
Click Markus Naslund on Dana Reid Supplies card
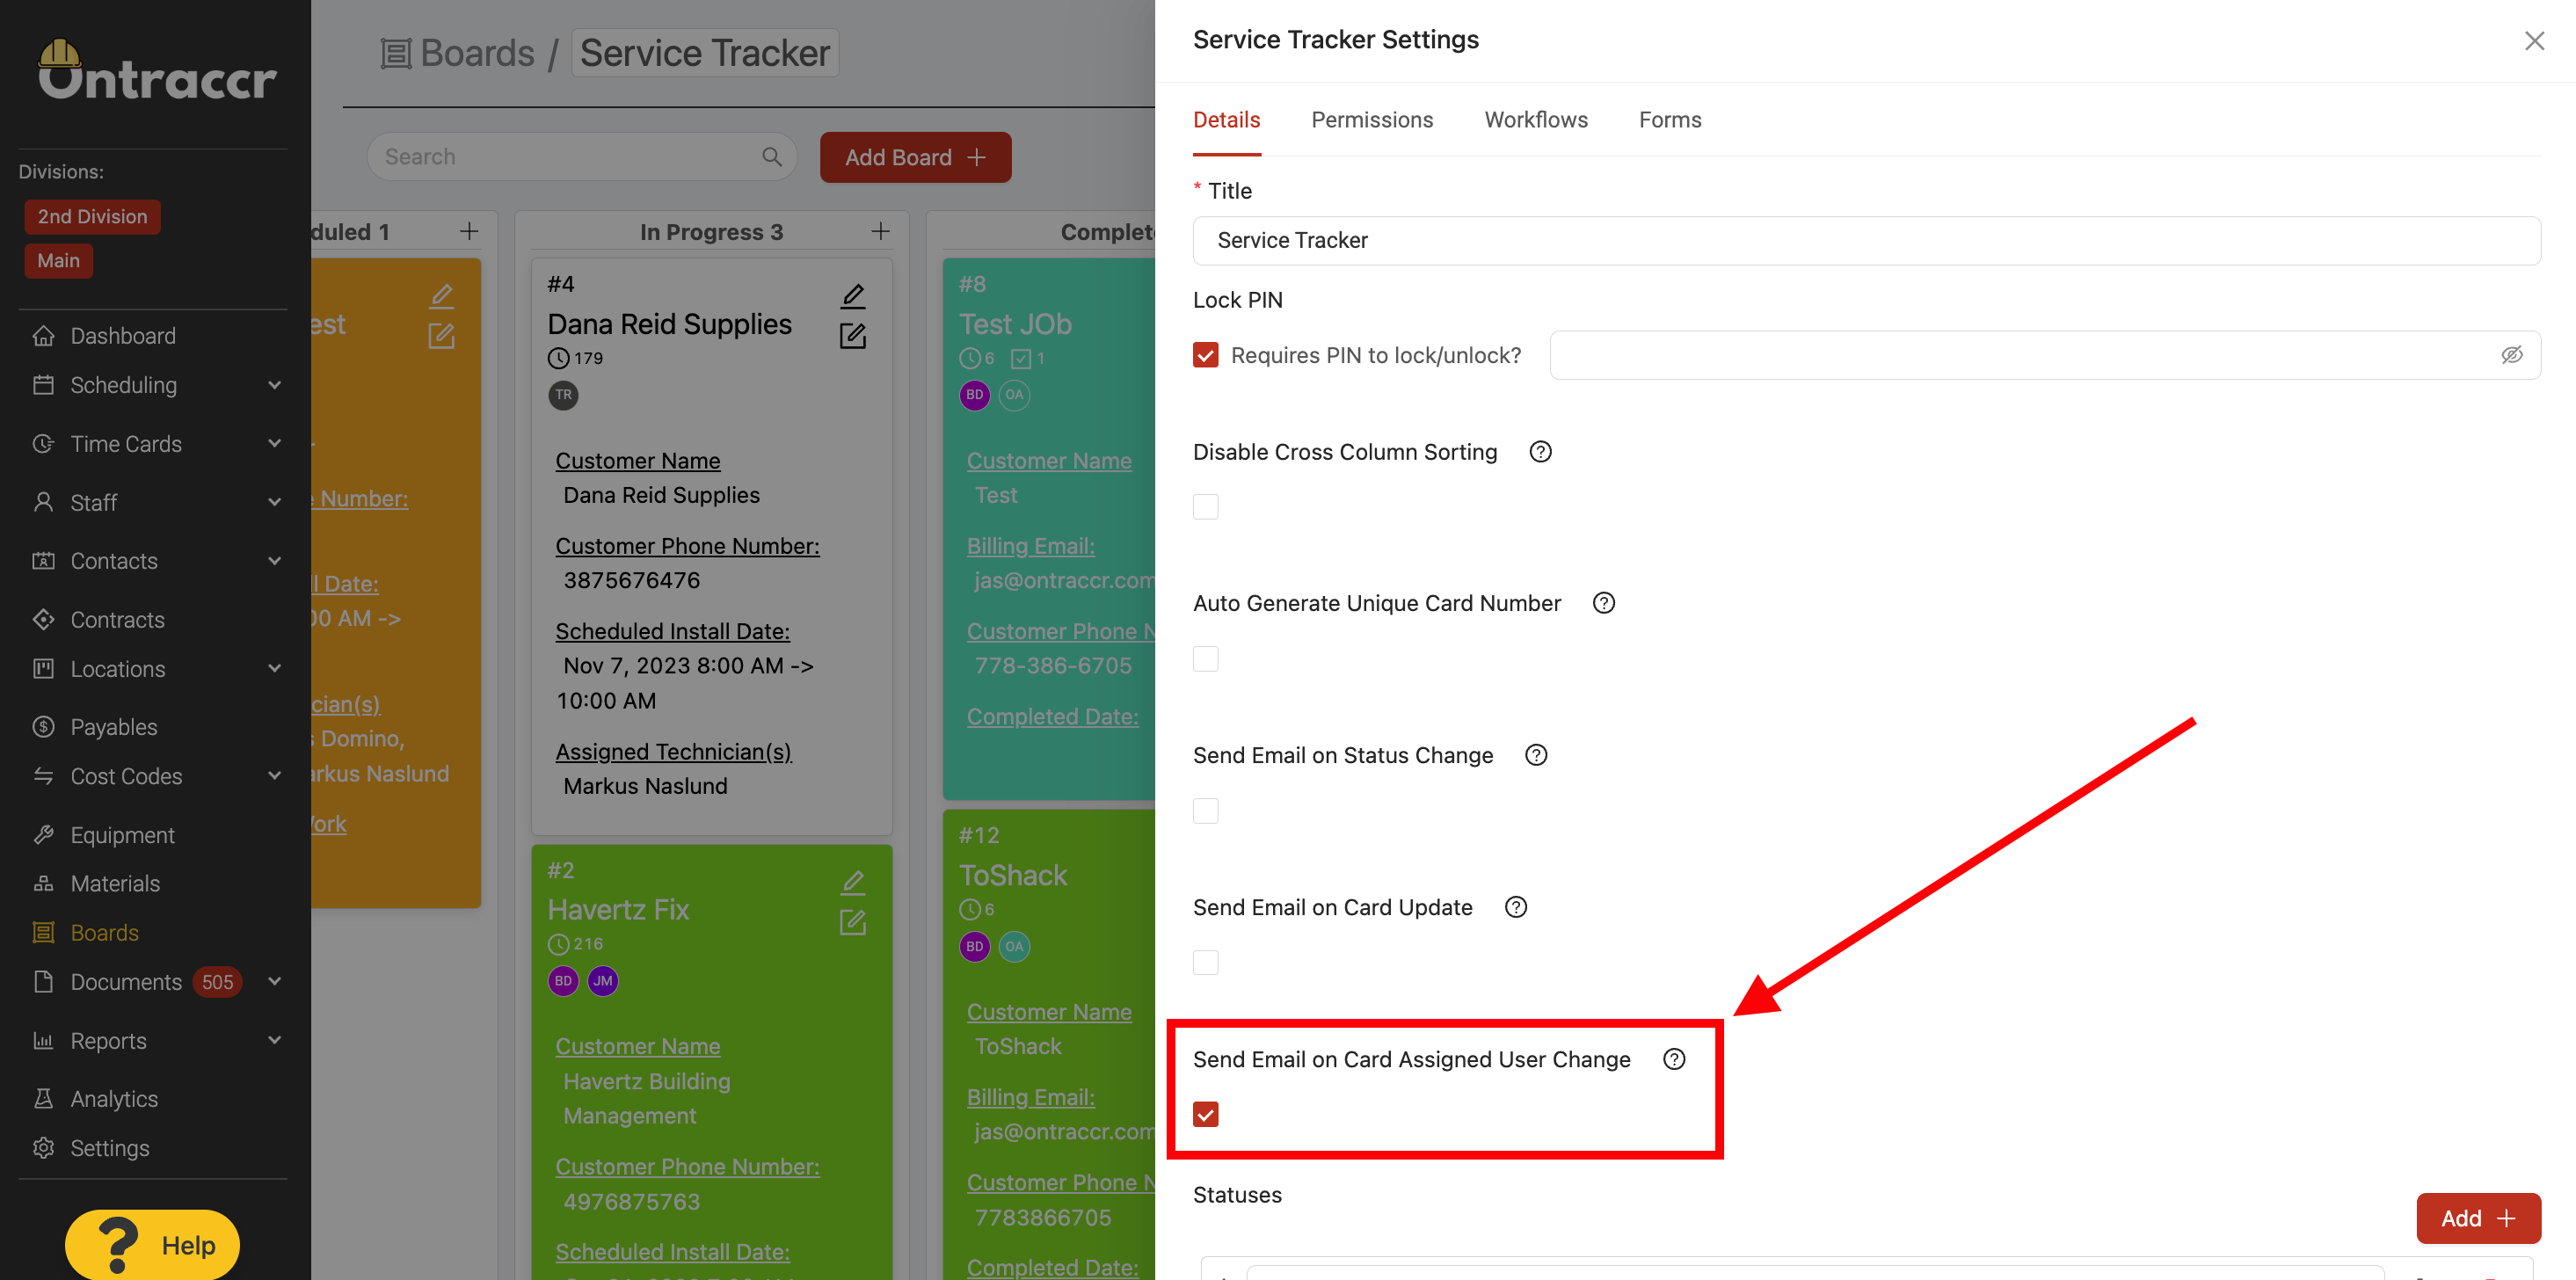(645, 787)
